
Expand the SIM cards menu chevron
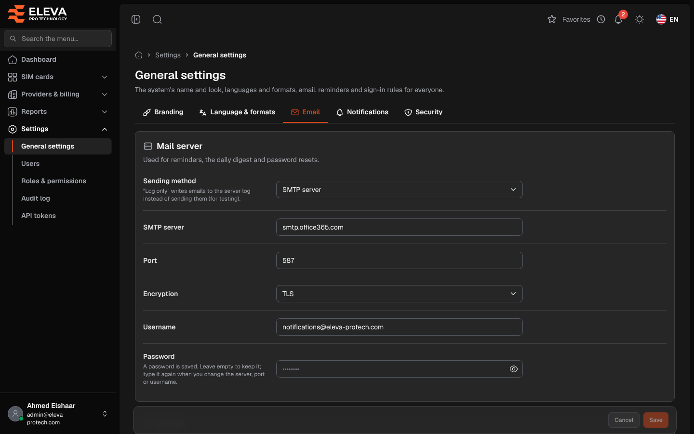click(105, 77)
